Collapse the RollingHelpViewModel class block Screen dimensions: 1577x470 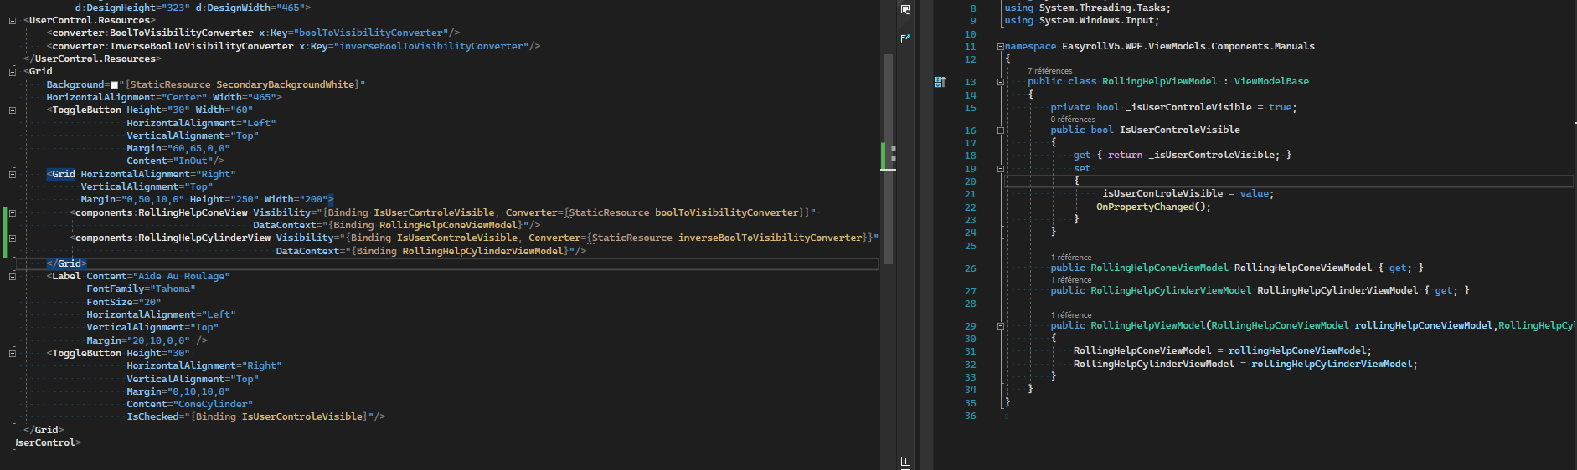point(1000,82)
